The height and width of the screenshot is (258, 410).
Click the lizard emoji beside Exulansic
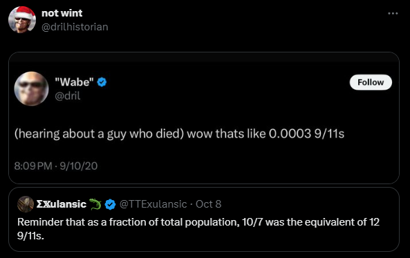coord(95,204)
